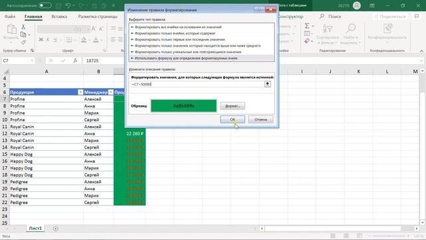Click the Fill down icon under AutoSum

pyautogui.click(x=307, y=33)
